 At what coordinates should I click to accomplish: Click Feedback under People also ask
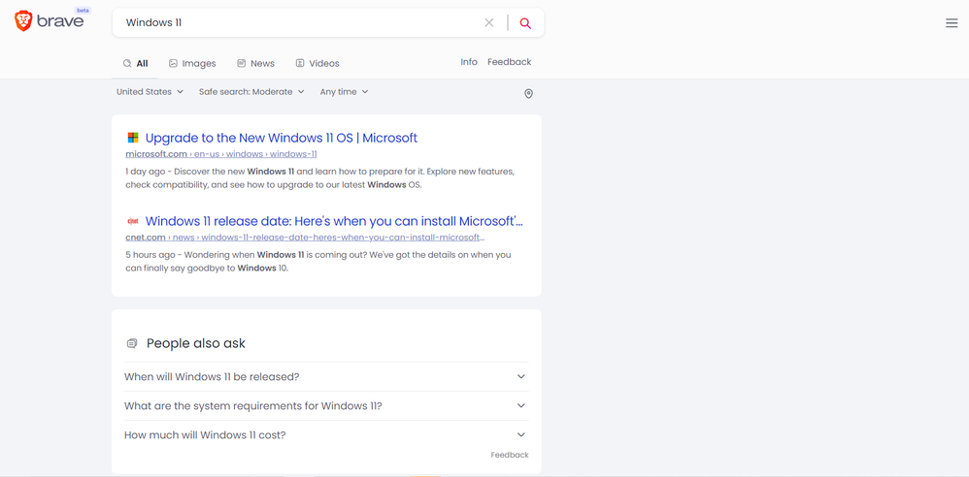[510, 455]
